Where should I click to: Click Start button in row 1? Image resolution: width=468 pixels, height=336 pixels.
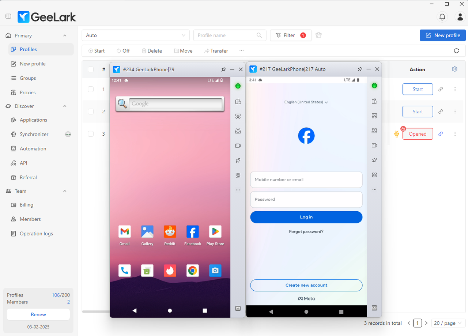pyautogui.click(x=418, y=89)
